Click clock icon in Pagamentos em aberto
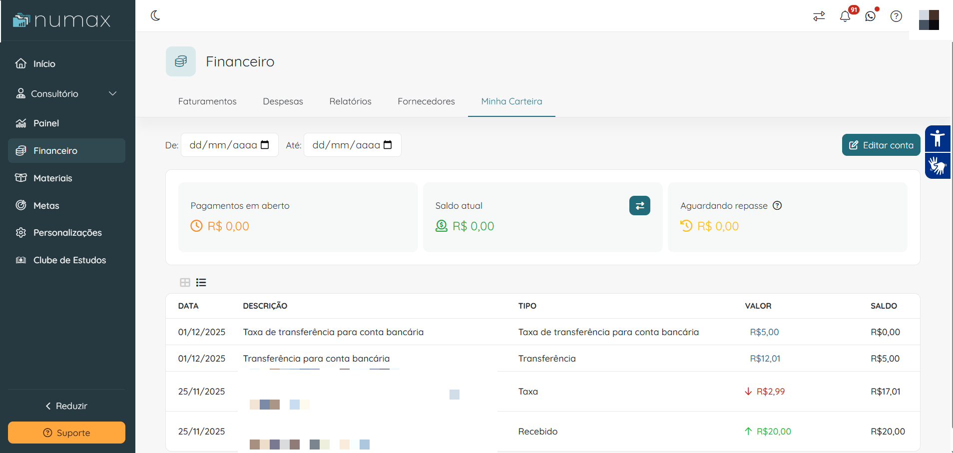953x453 pixels. tap(196, 226)
